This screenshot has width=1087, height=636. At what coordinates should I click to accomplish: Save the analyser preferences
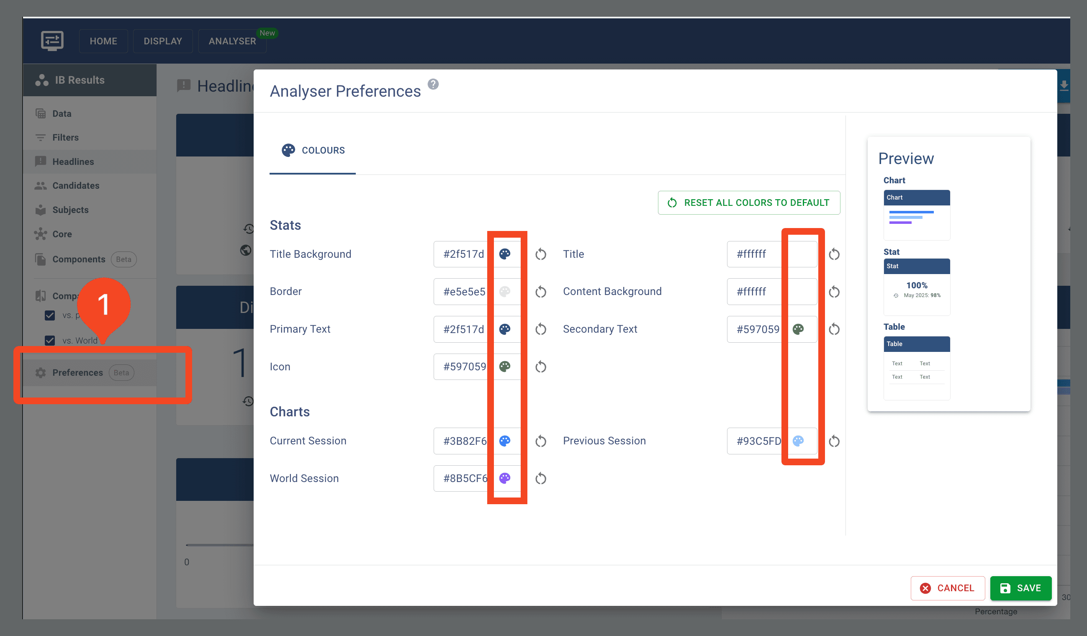[1020, 588]
